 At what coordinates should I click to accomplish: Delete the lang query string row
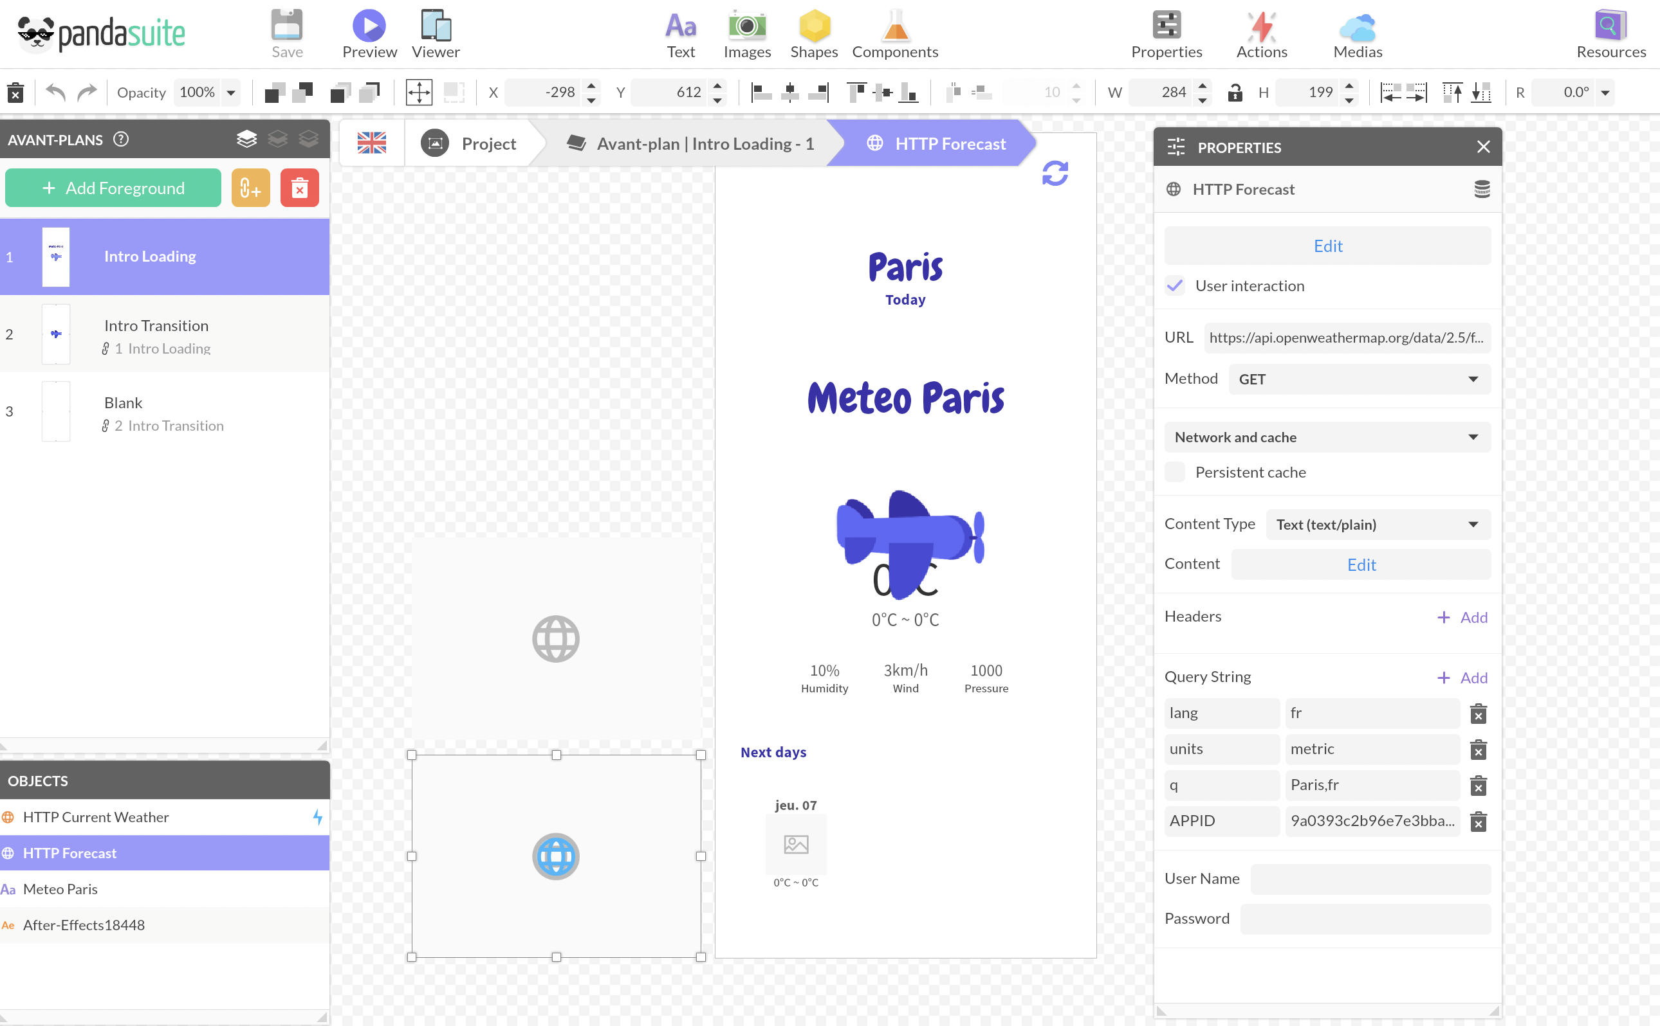coord(1478,714)
